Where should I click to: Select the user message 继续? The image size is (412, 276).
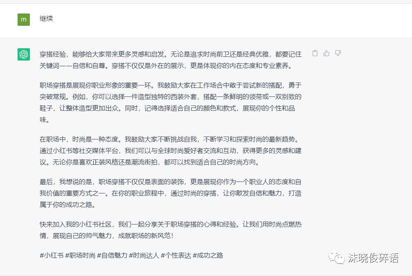tap(46, 19)
